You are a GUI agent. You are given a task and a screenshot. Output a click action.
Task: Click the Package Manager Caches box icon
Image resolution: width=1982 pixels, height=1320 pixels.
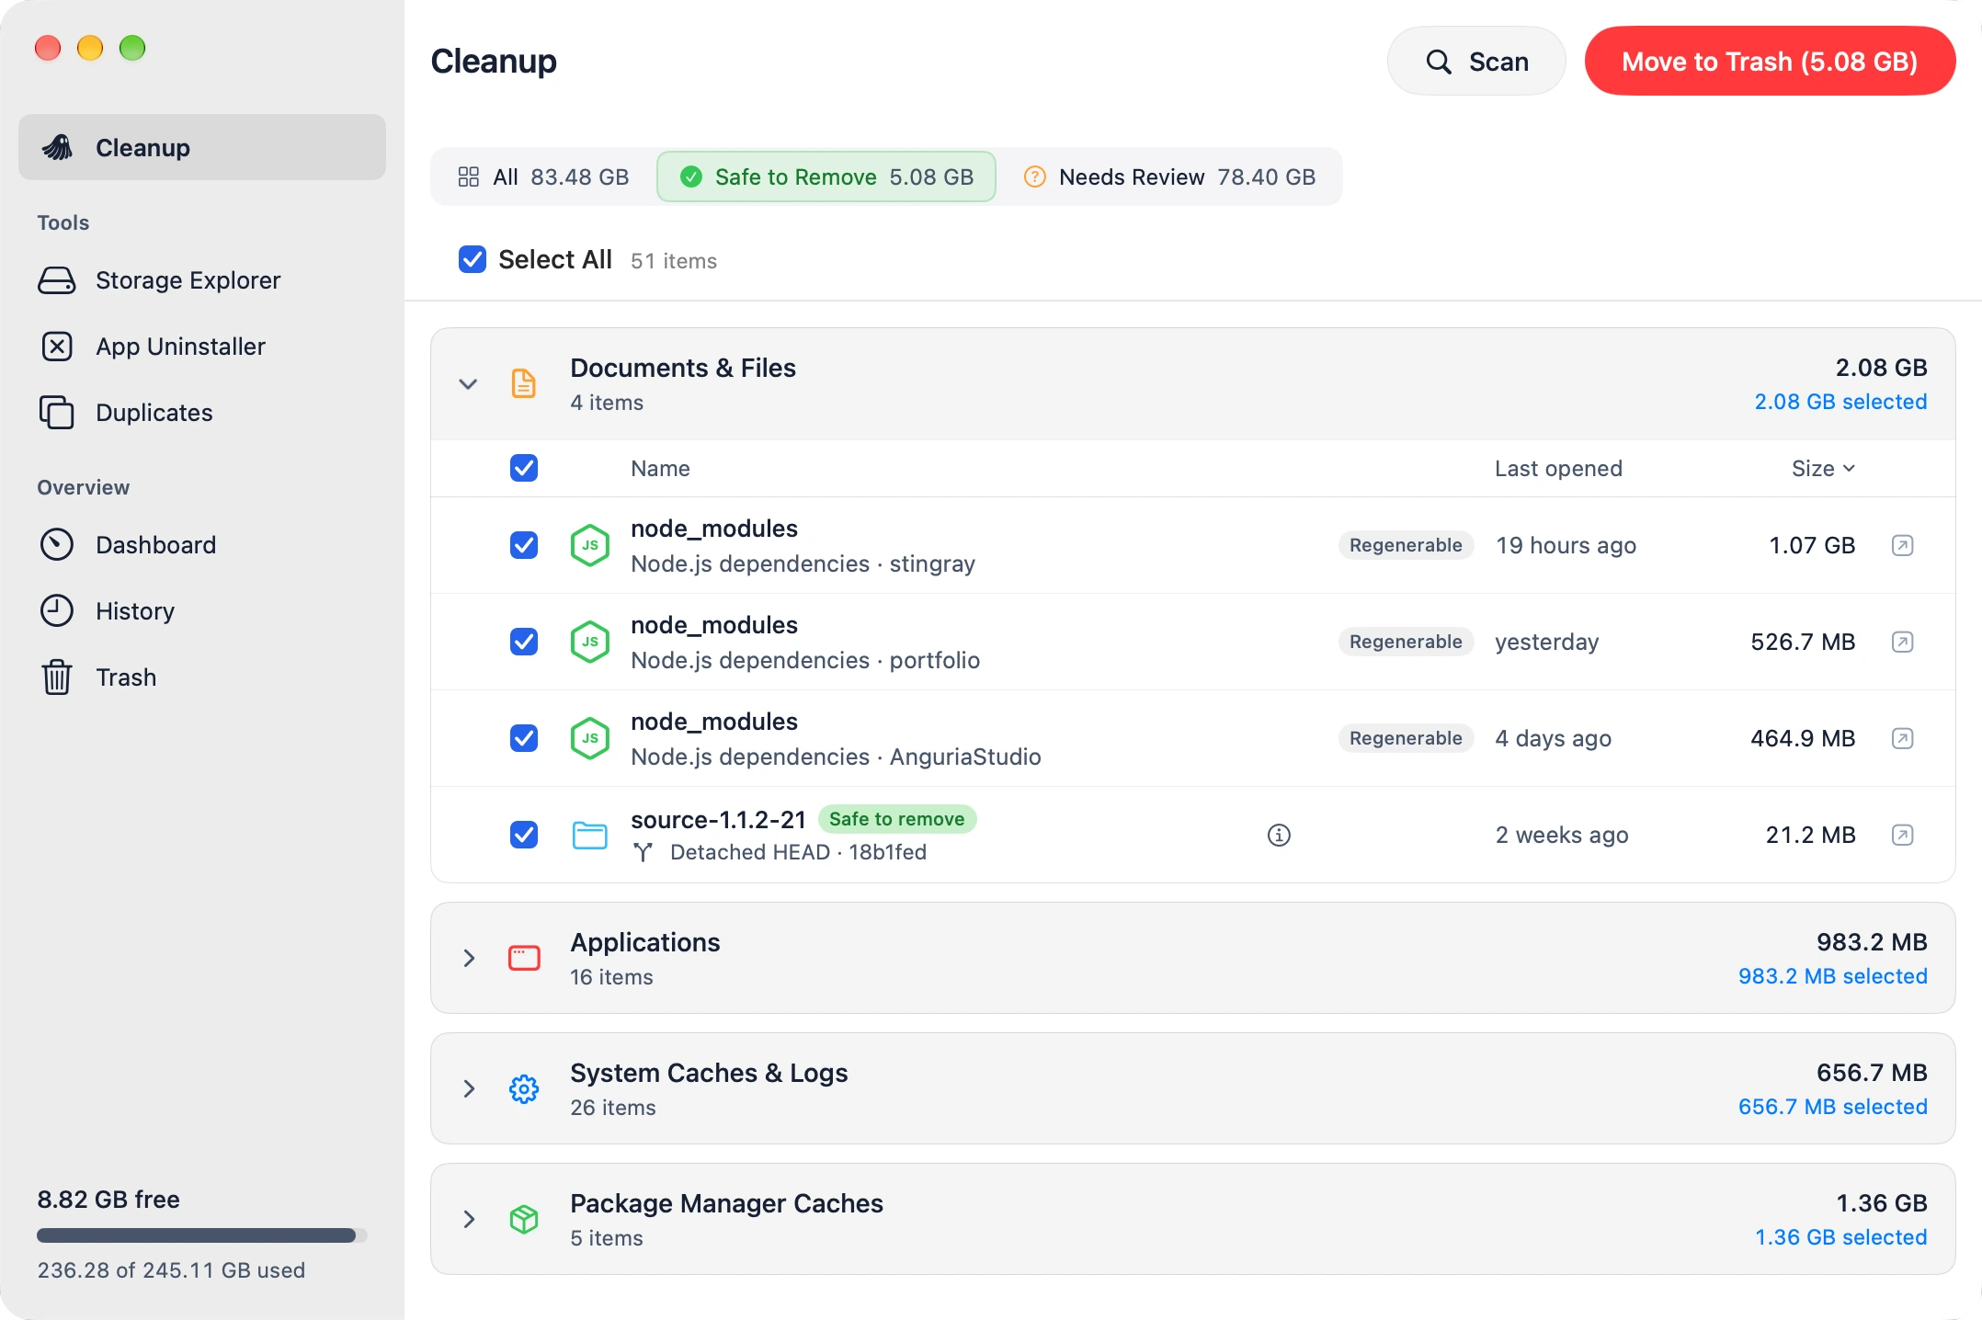point(524,1219)
